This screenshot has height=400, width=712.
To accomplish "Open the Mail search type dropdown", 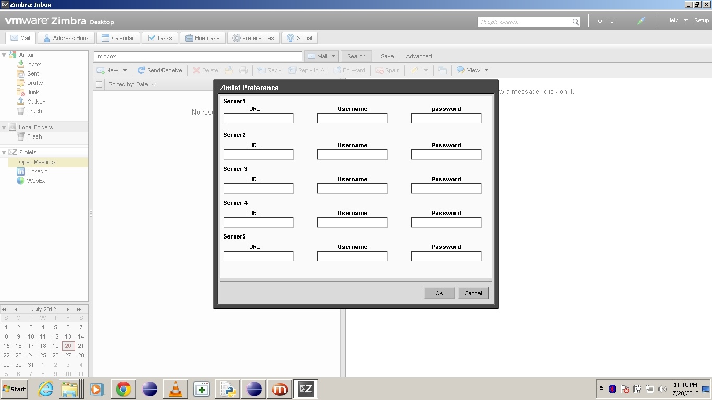I will click(322, 56).
